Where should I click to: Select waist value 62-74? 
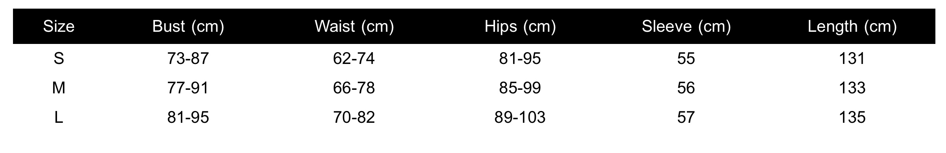(354, 58)
